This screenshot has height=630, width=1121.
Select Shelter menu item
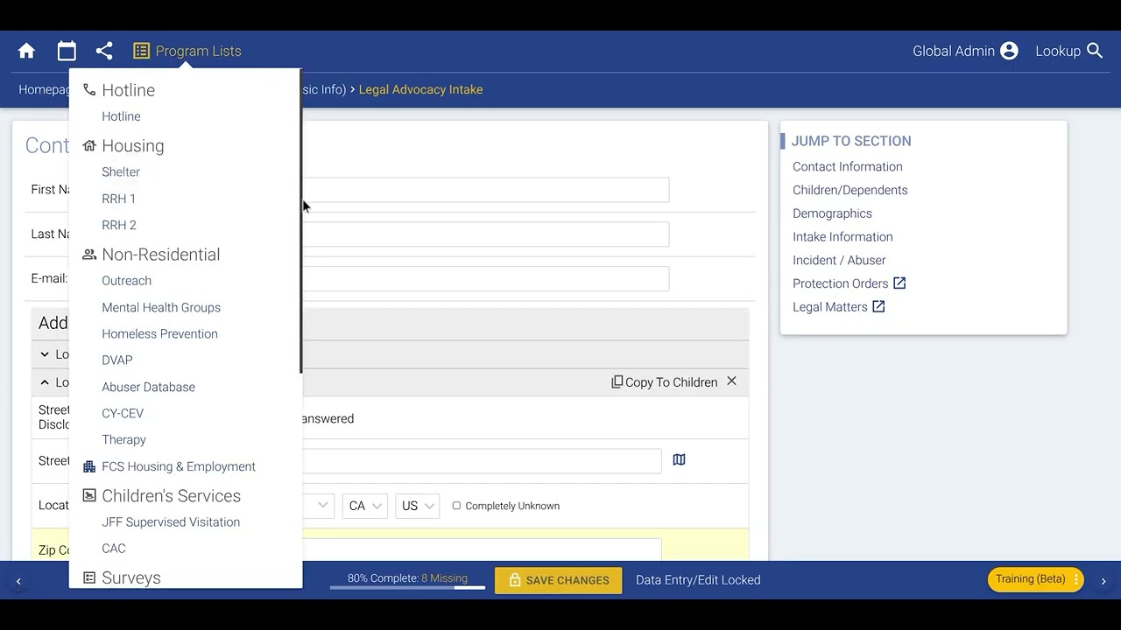[x=121, y=172]
